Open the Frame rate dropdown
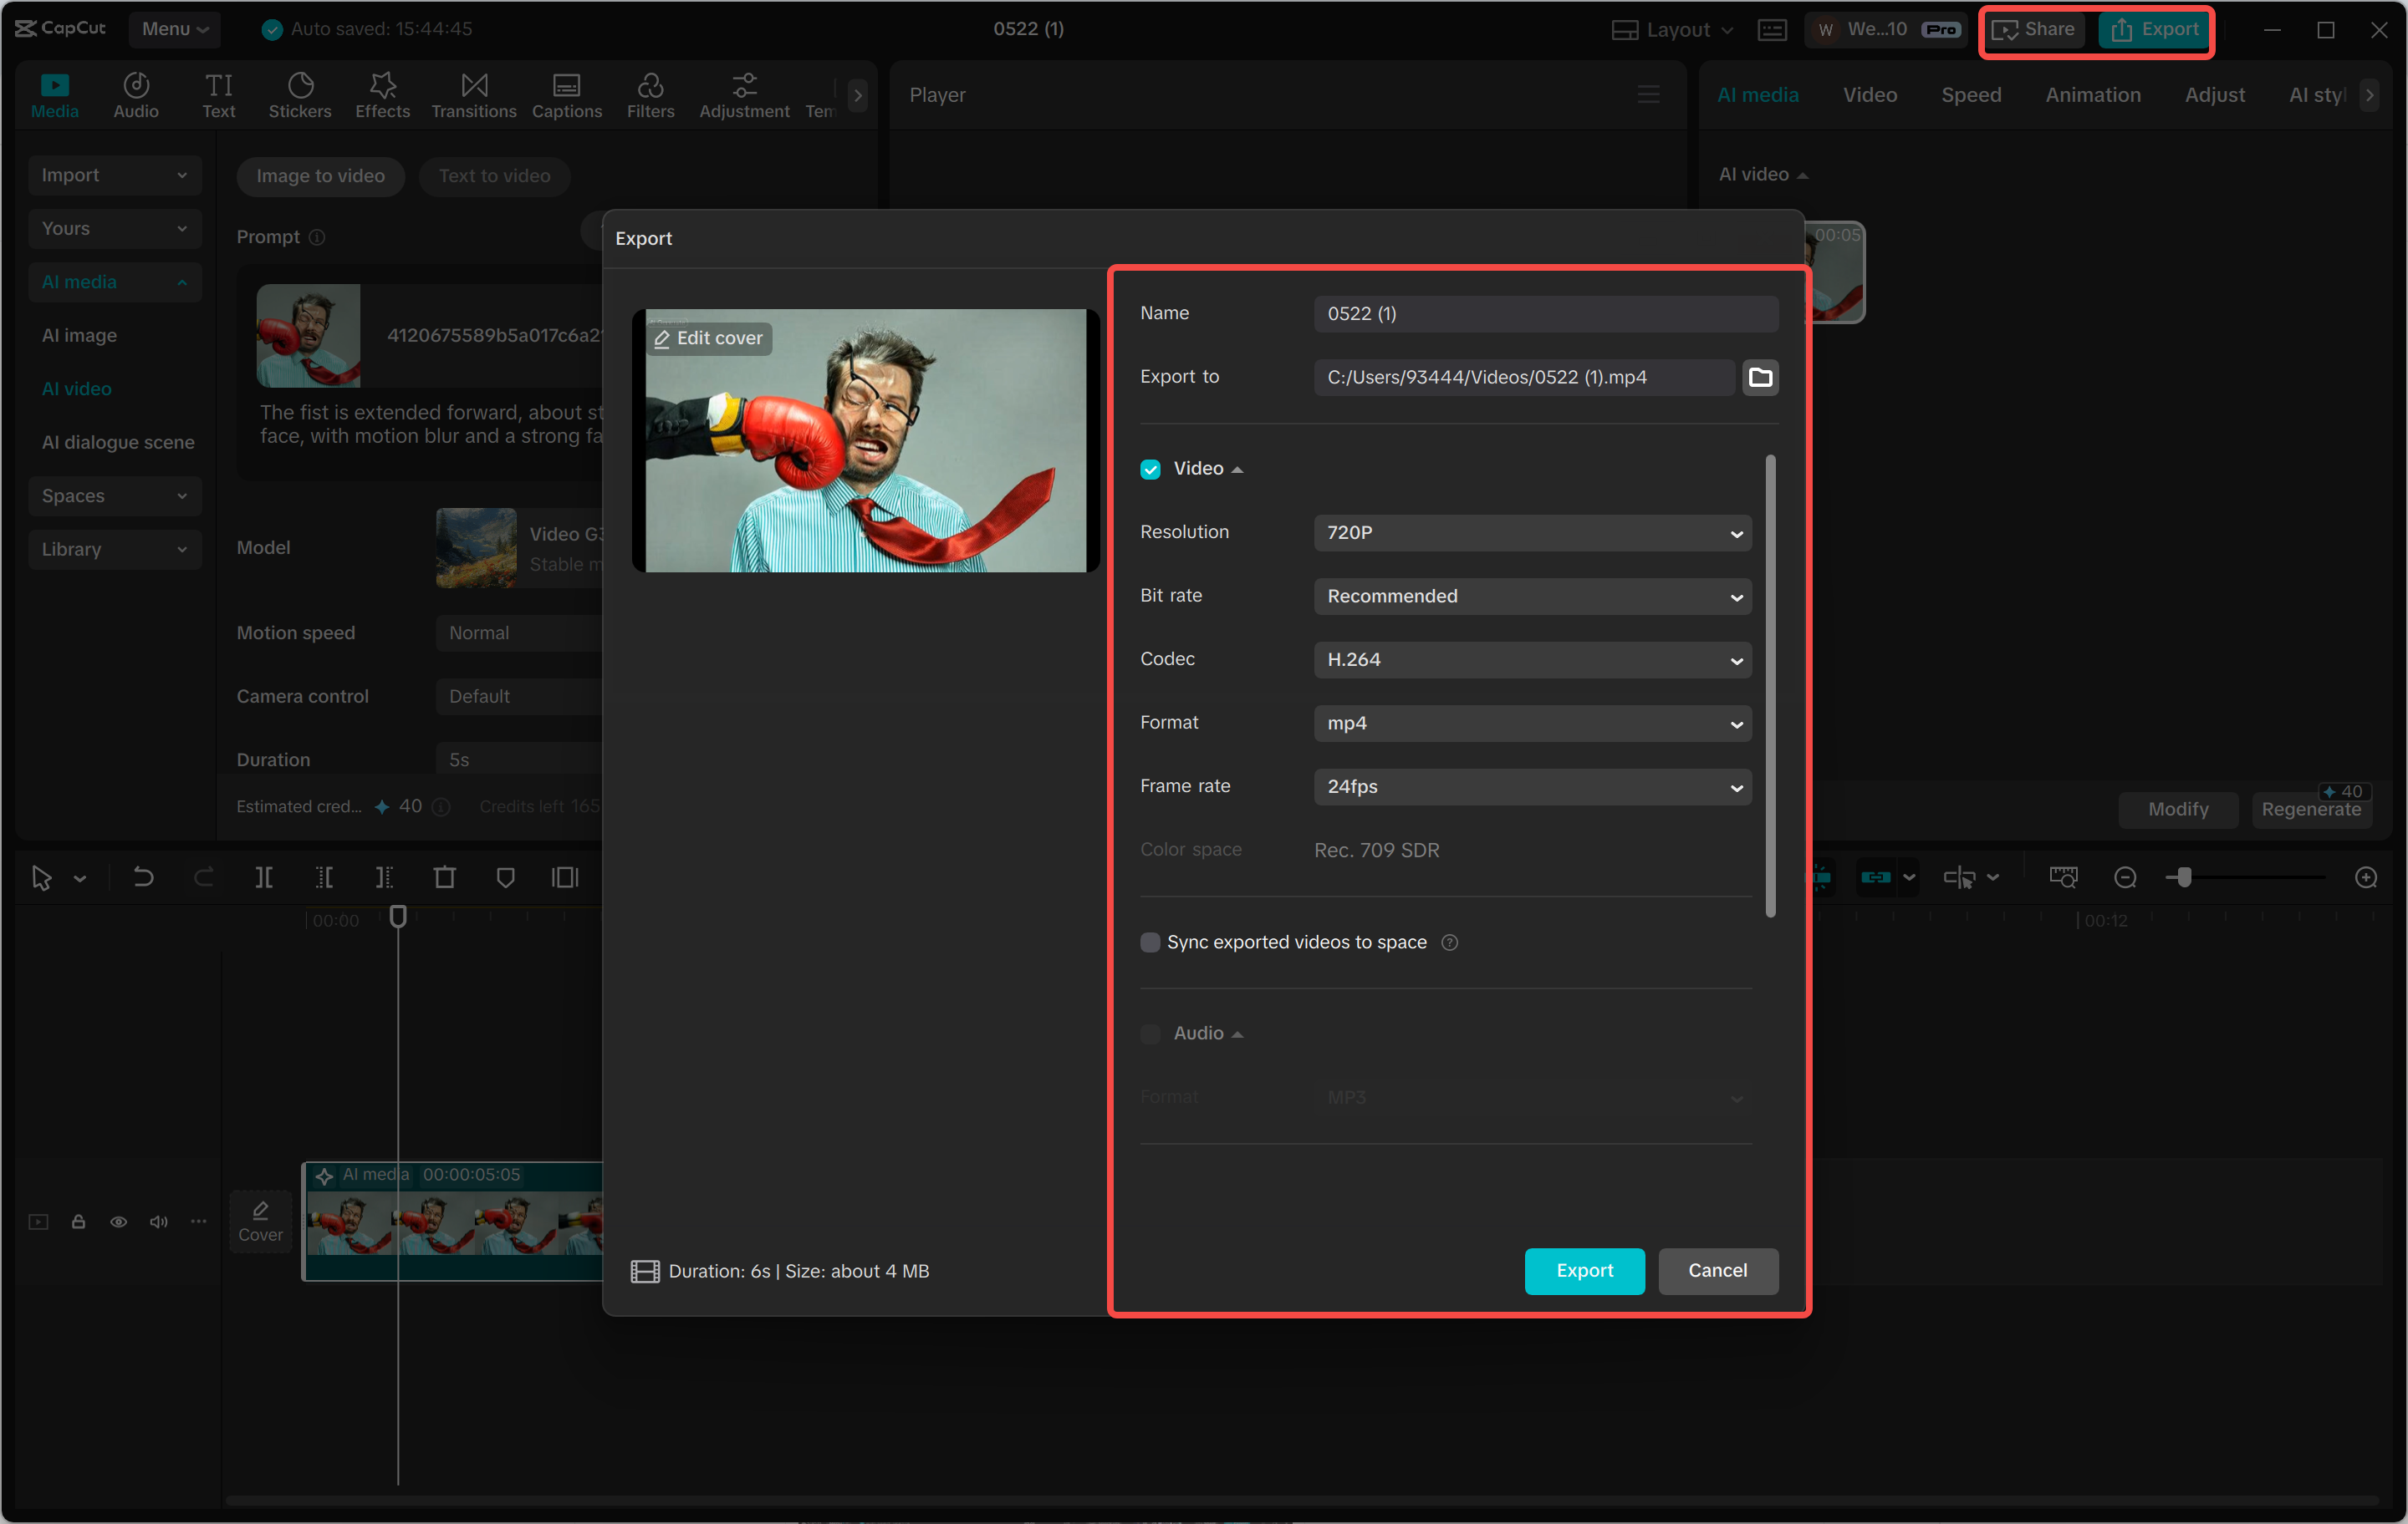The width and height of the screenshot is (2408, 1524). click(x=1532, y=786)
